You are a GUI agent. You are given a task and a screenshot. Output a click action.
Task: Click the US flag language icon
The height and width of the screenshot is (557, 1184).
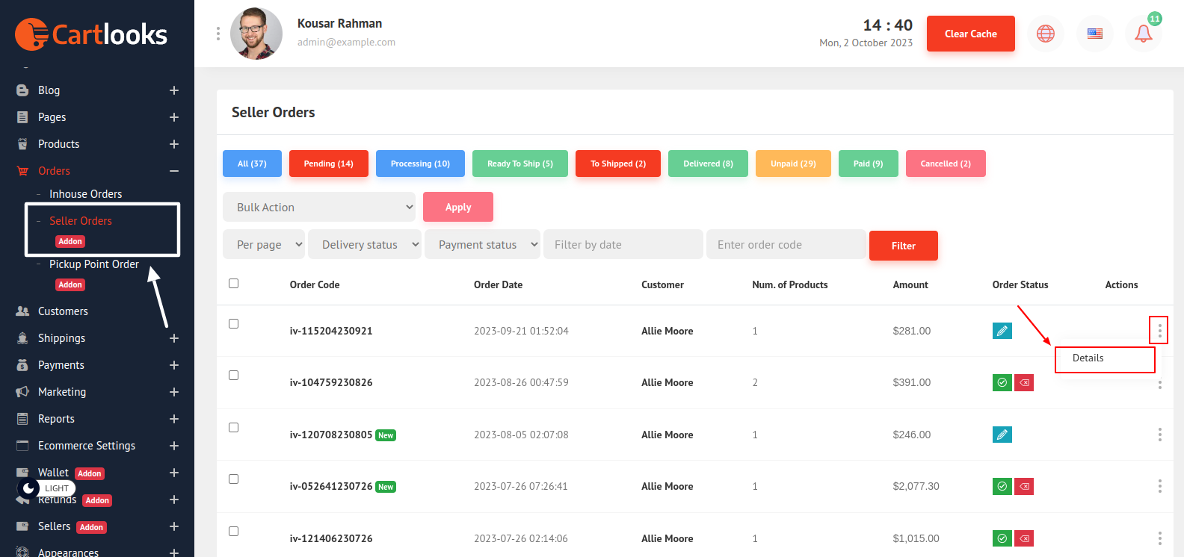point(1094,34)
